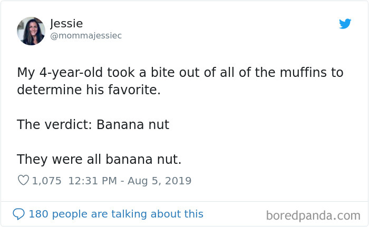The width and height of the screenshot is (369, 227).
Task: Click the Twitter bird logo
Action: [345, 24]
